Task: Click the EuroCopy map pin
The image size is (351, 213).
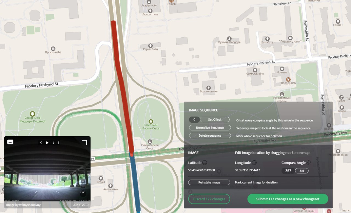Action: (267, 38)
